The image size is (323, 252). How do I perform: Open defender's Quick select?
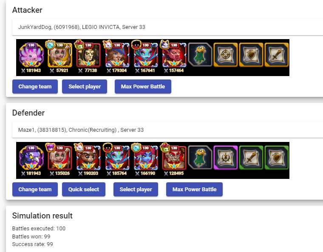click(x=84, y=190)
